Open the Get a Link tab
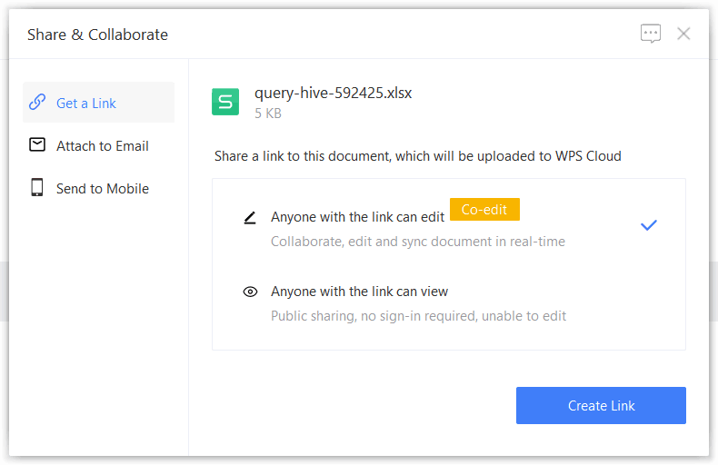Viewport: 718px width, 465px height. point(86,104)
